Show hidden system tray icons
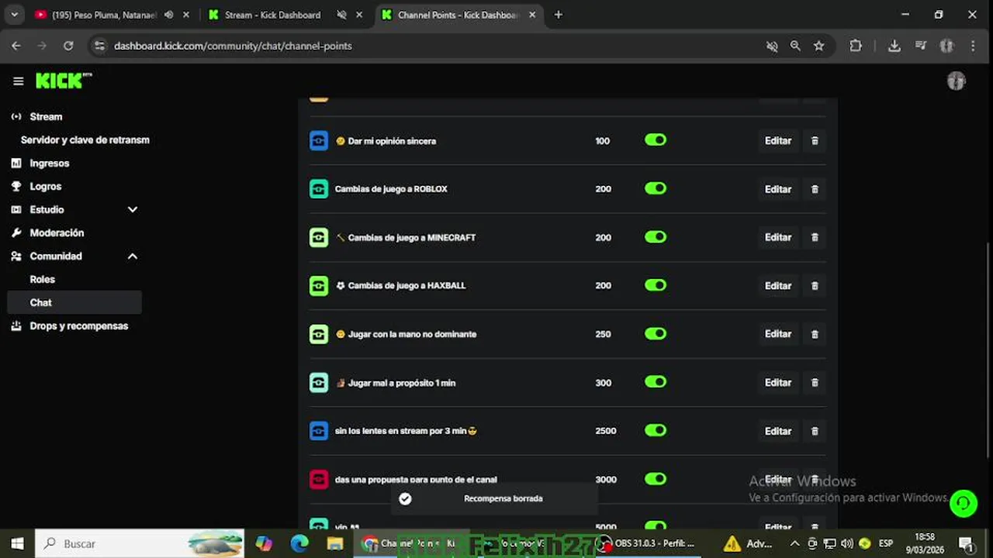Image resolution: width=993 pixels, height=558 pixels. click(794, 543)
